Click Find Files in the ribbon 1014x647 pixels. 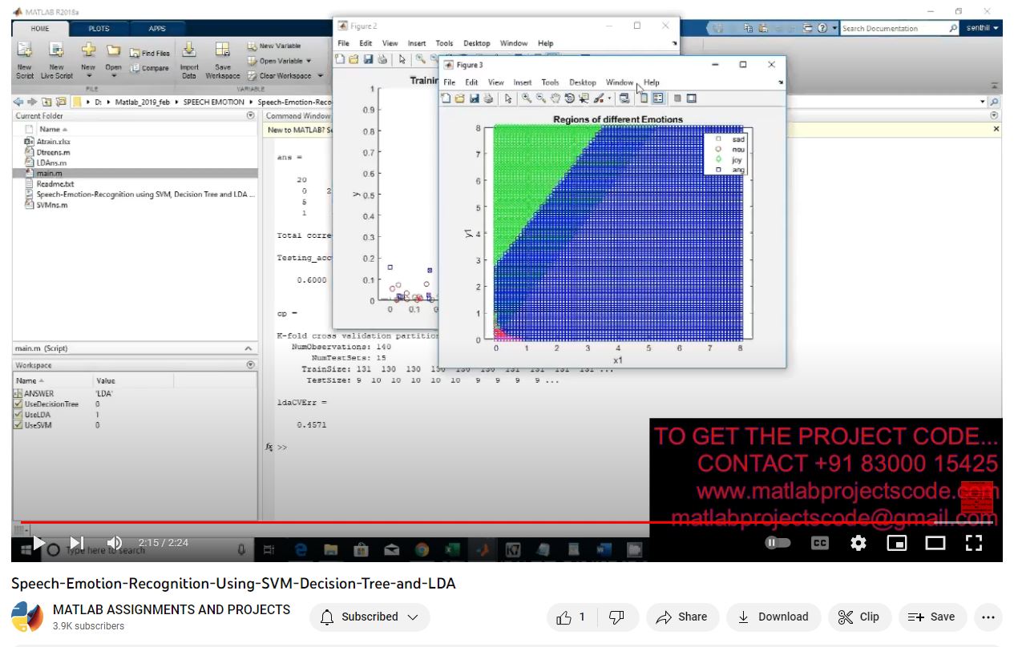coord(150,53)
